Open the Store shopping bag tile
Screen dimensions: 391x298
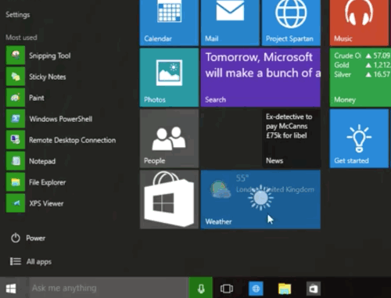[x=169, y=199]
